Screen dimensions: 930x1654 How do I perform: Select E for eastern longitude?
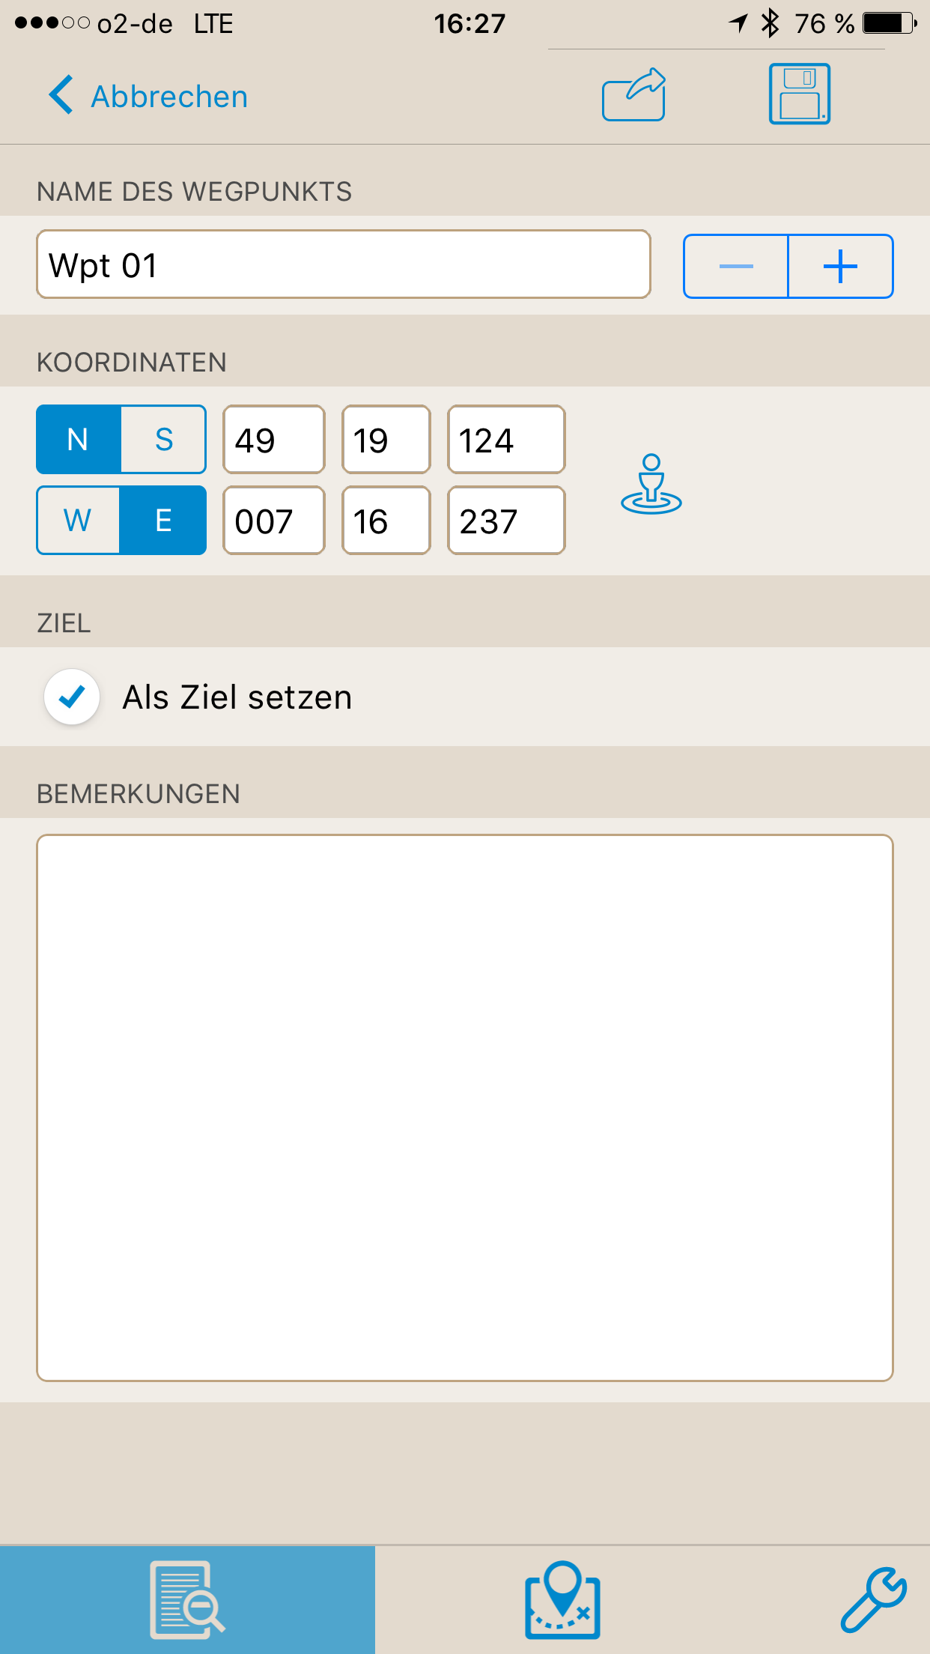[x=163, y=521]
